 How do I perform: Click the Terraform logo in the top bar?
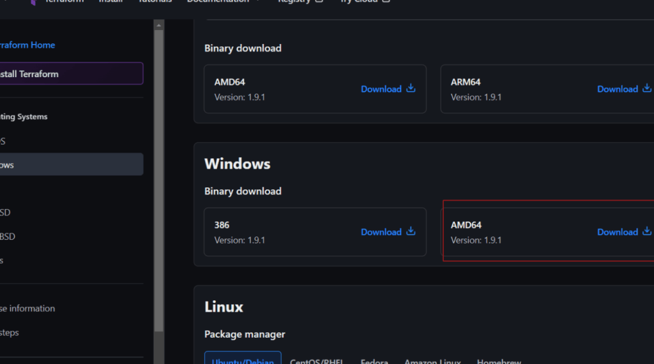coord(33,2)
